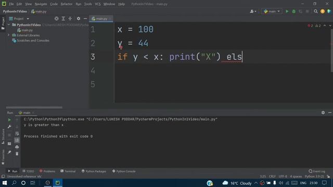
Task: Open the Problems tool window
Action: [47, 171]
